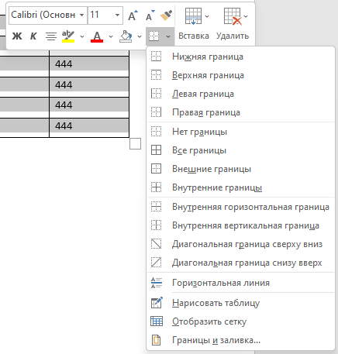Click the table resize handle square
The height and width of the screenshot is (354, 338).
pos(135,144)
